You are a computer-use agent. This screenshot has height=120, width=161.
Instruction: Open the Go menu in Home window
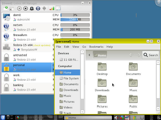tap(84, 47)
